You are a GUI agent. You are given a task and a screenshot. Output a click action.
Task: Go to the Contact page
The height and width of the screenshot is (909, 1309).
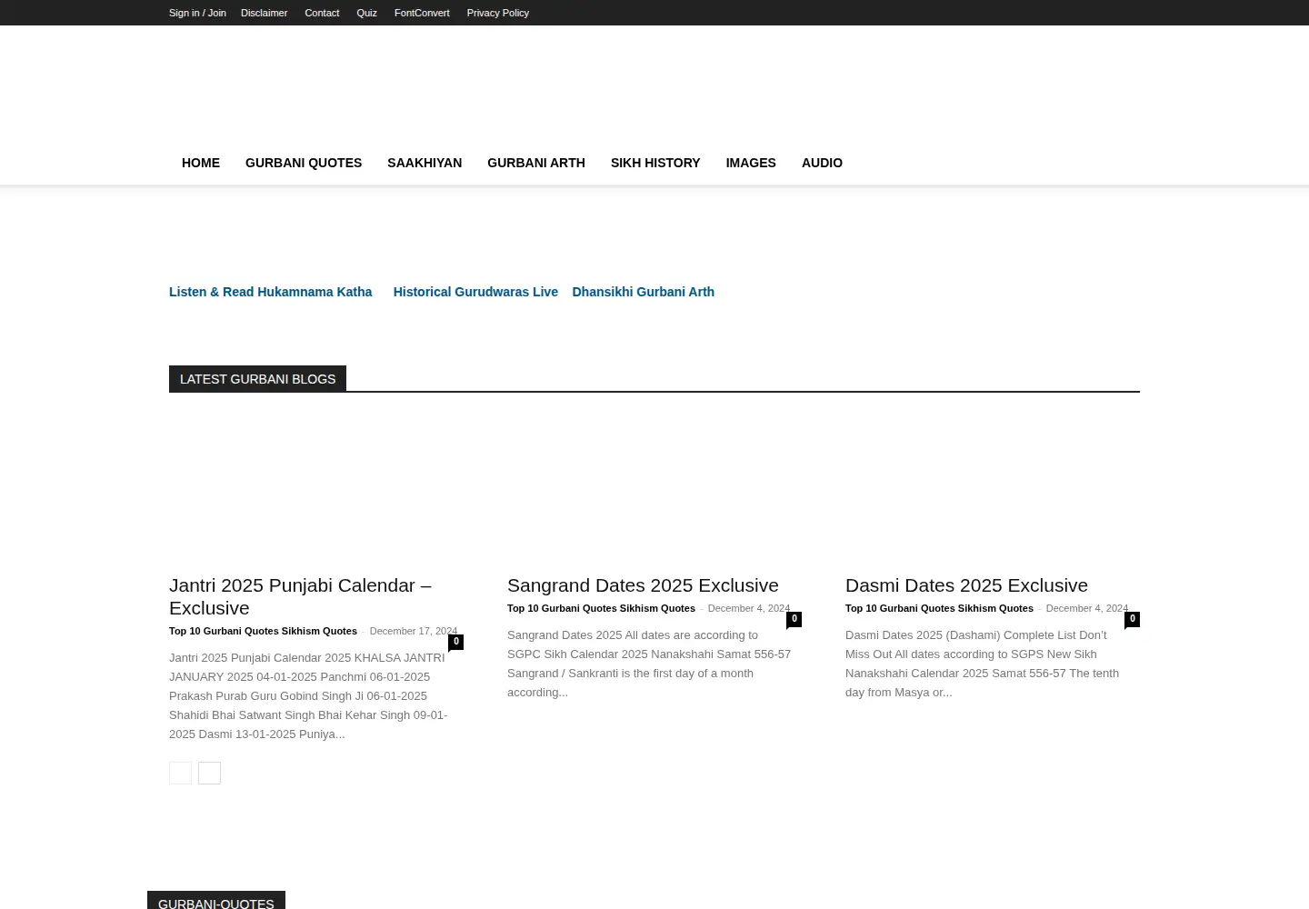[x=322, y=13]
